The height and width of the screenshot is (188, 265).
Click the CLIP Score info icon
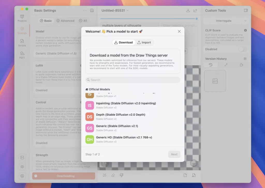point(245,30)
